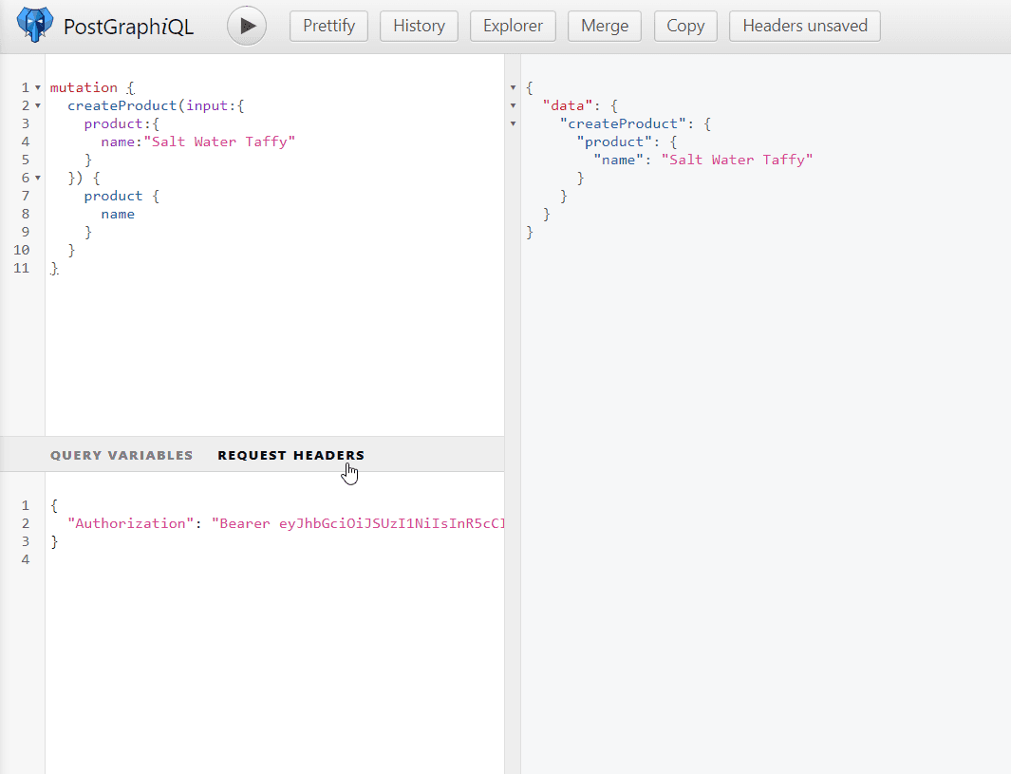Run the mutation with the Execute play button
The image size is (1011, 774).
click(x=247, y=26)
